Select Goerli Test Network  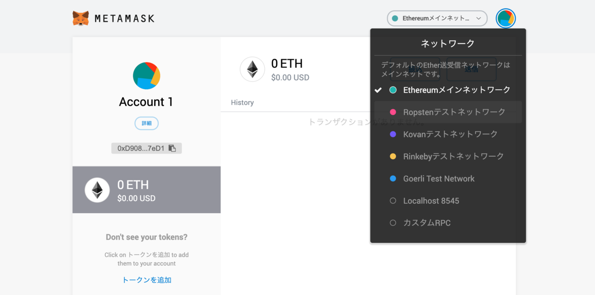click(448, 178)
